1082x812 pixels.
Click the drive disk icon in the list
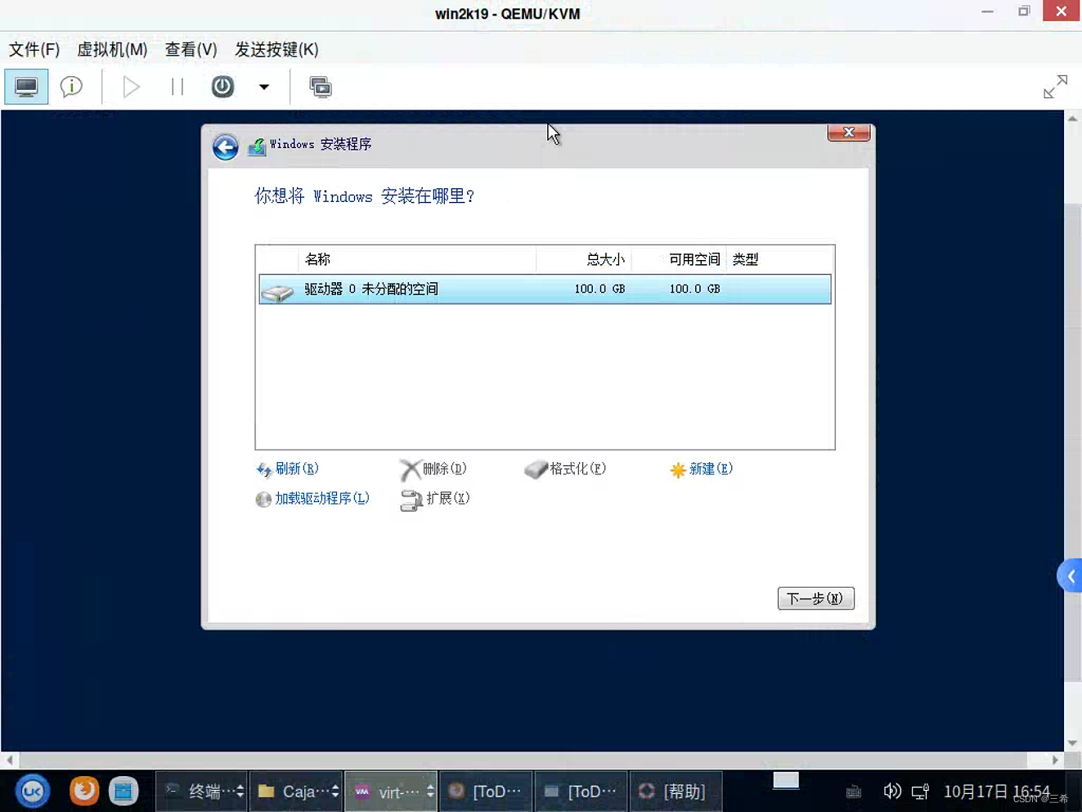point(277,291)
